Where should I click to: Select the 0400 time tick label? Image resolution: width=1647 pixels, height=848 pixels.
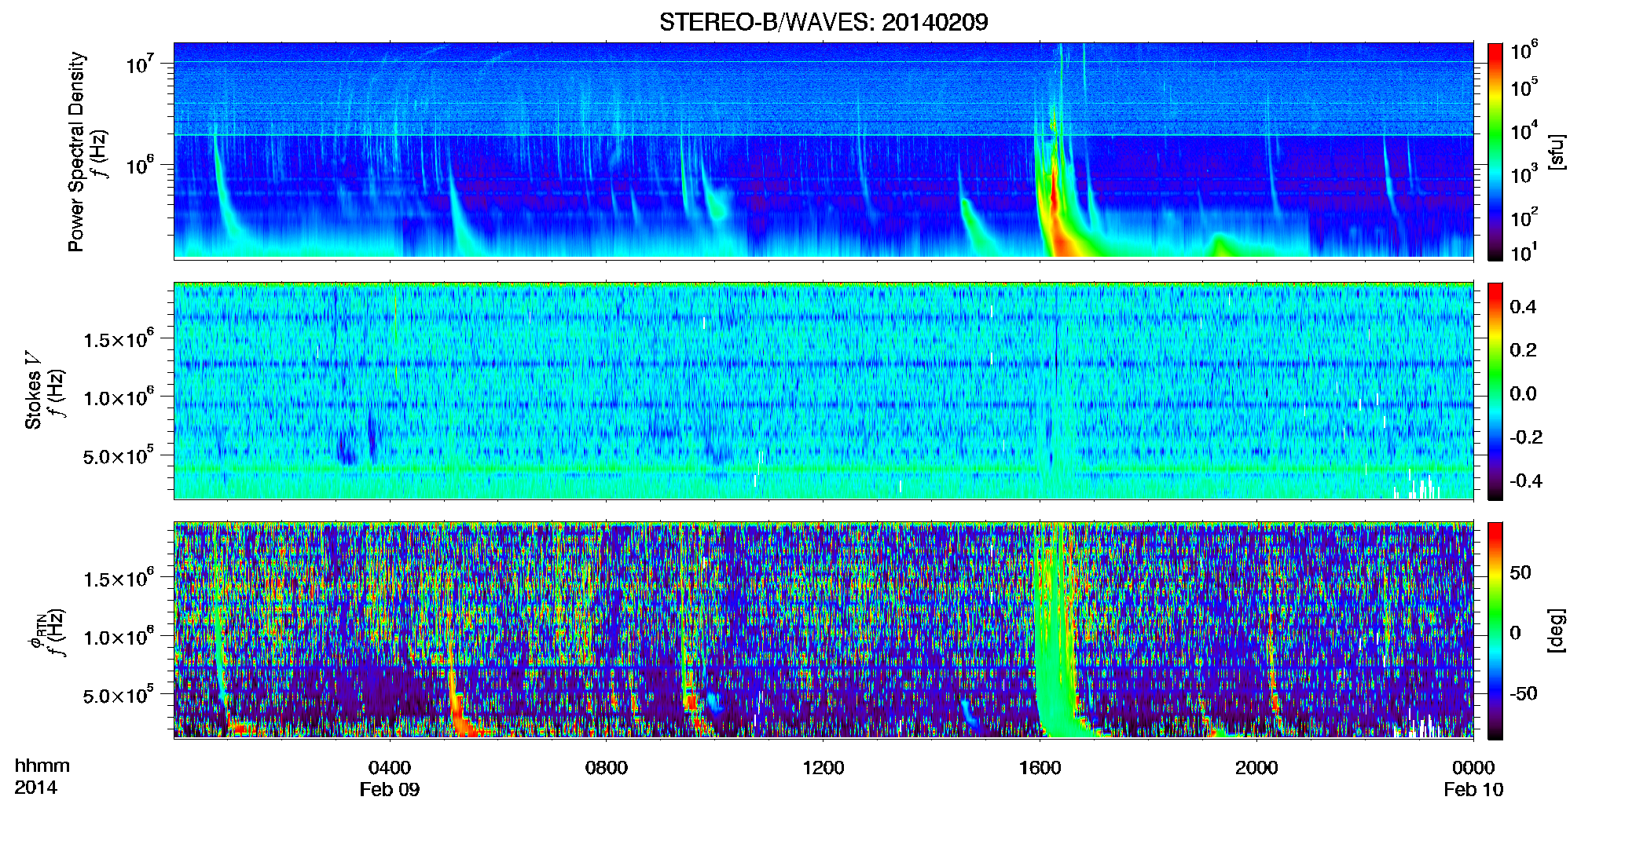(390, 767)
